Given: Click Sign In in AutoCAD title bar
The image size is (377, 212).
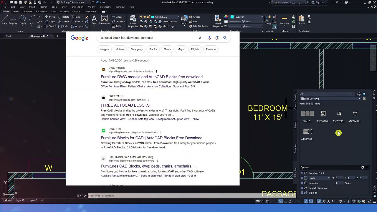Looking at the screenshot, I should [x=319, y=2].
